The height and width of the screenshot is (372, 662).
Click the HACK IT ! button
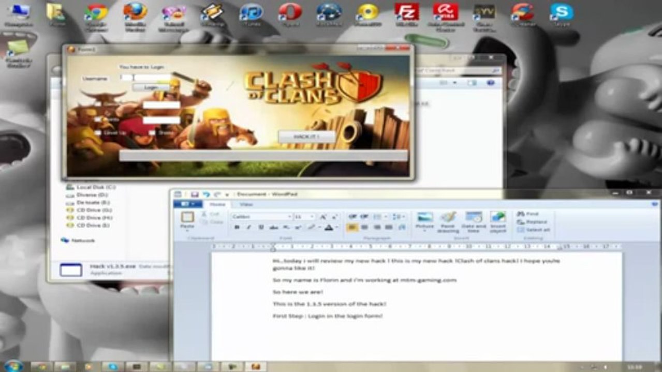[306, 137]
